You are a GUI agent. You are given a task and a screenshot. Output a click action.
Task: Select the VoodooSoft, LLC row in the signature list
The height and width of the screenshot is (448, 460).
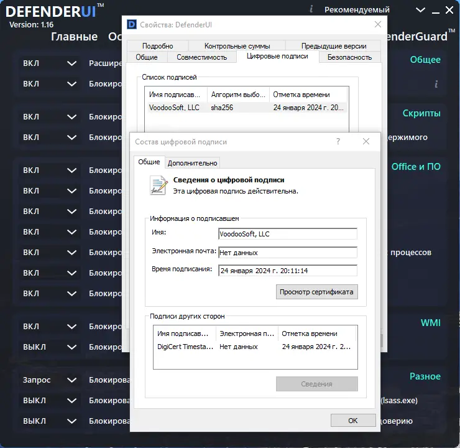point(246,108)
